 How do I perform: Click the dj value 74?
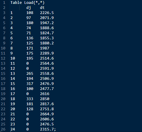click(x=29, y=28)
